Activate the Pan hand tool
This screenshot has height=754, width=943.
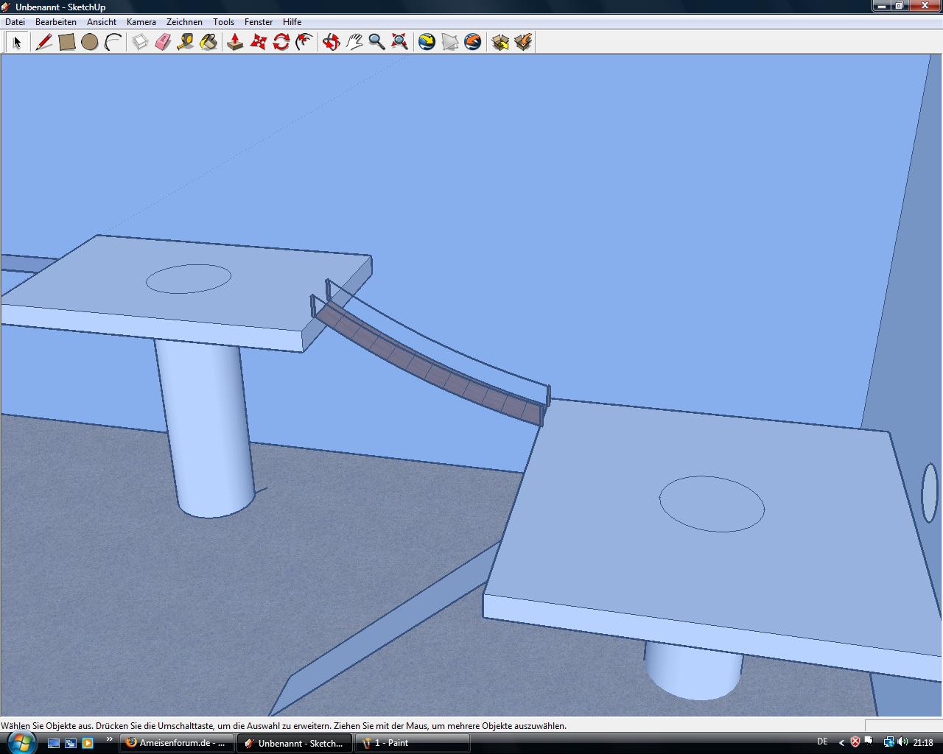[x=354, y=42]
